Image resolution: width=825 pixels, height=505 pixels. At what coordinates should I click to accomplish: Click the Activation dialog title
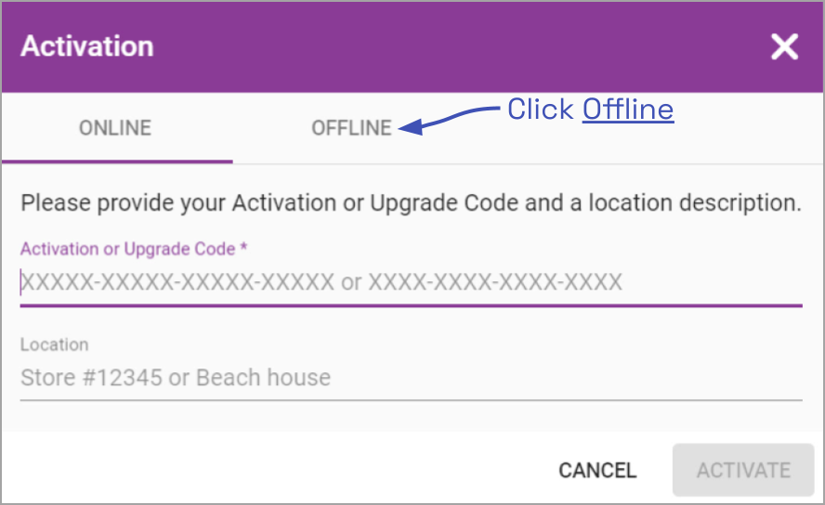point(87,46)
